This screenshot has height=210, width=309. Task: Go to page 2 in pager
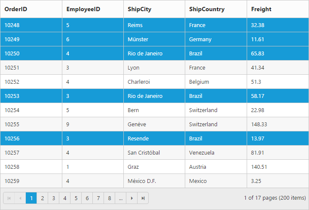point(42,198)
